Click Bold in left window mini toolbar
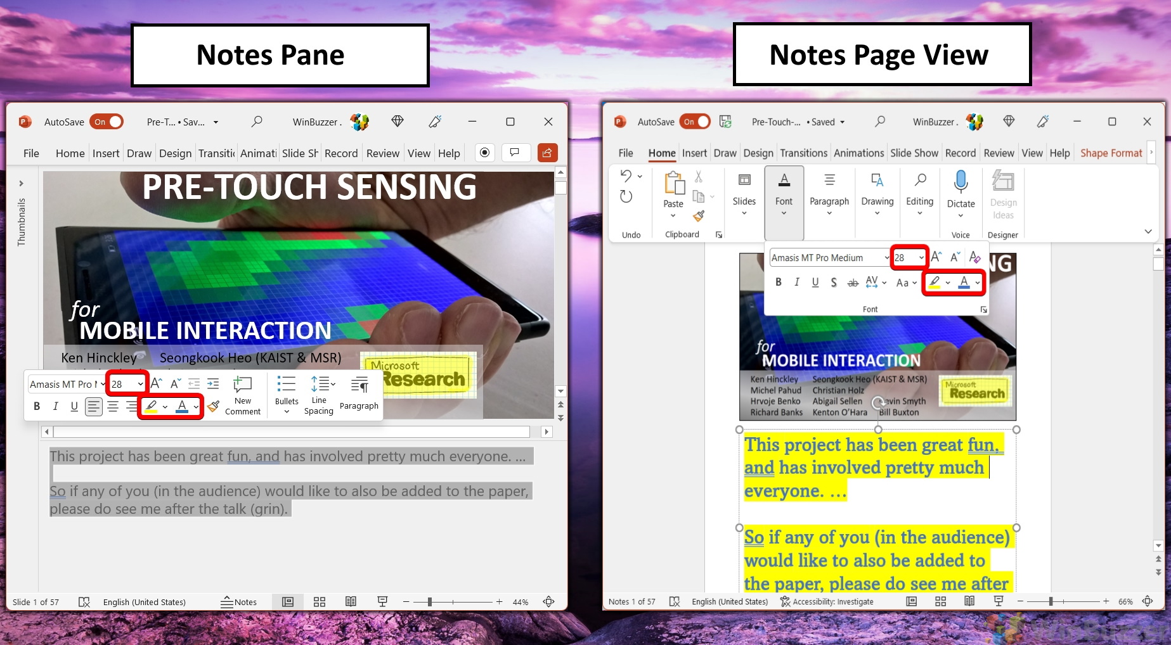 tap(37, 406)
